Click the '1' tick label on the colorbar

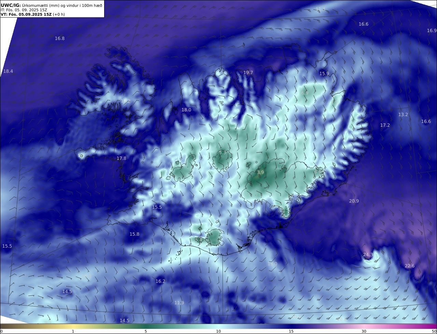click(x=73, y=331)
